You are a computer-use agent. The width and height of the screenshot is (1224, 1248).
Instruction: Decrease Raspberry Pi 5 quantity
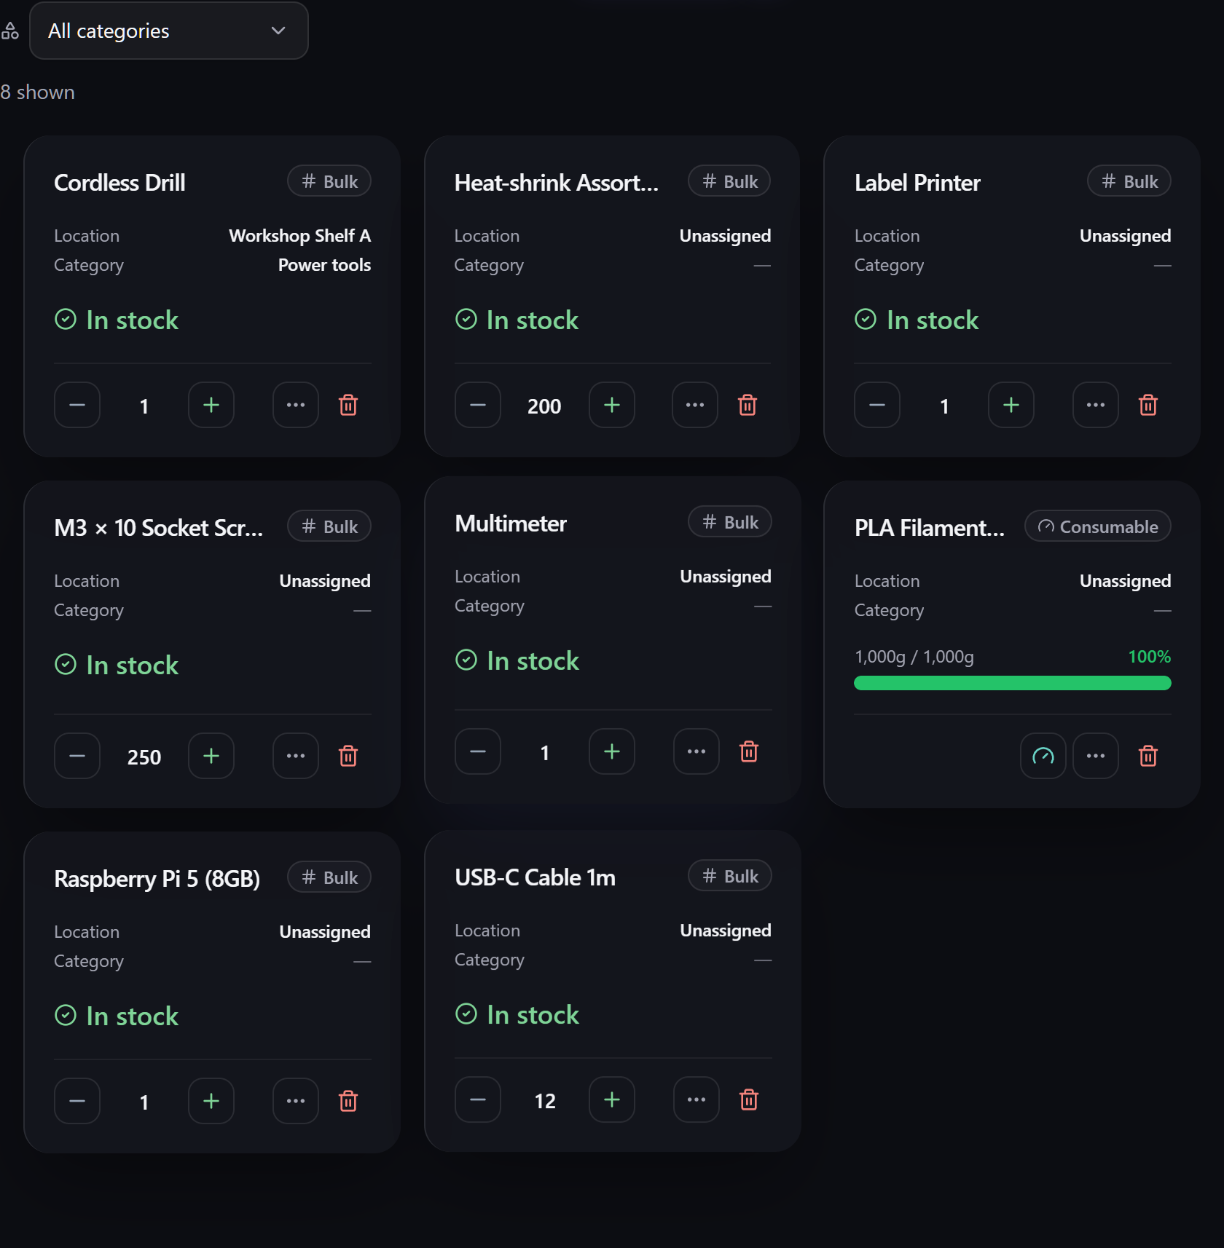pos(77,1101)
